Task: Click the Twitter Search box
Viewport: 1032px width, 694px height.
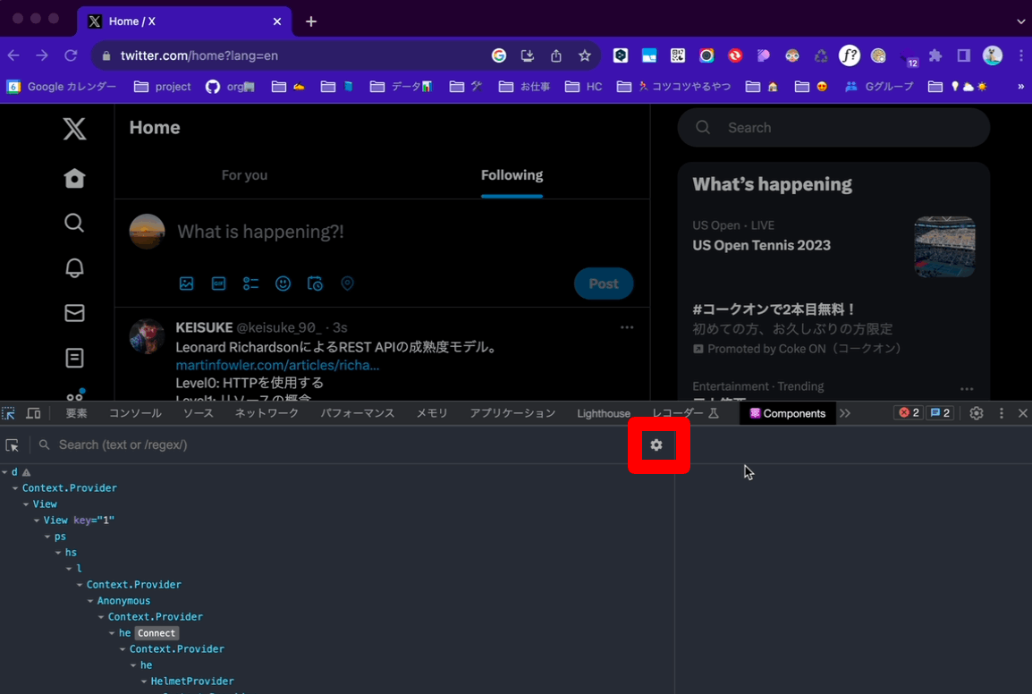Action: pos(833,128)
